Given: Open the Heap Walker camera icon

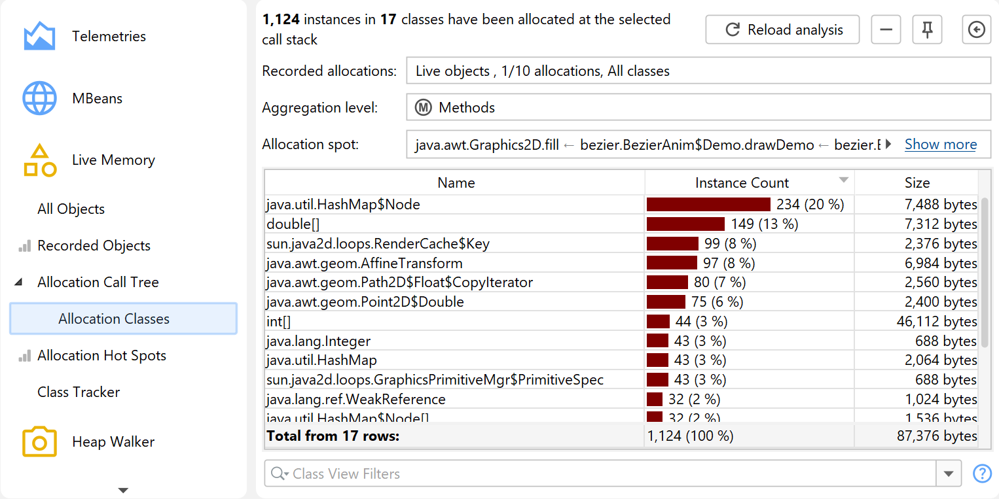Looking at the screenshot, I should (39, 442).
